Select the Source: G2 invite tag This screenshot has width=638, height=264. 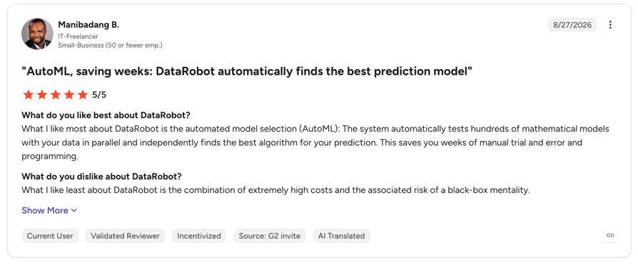coord(269,236)
